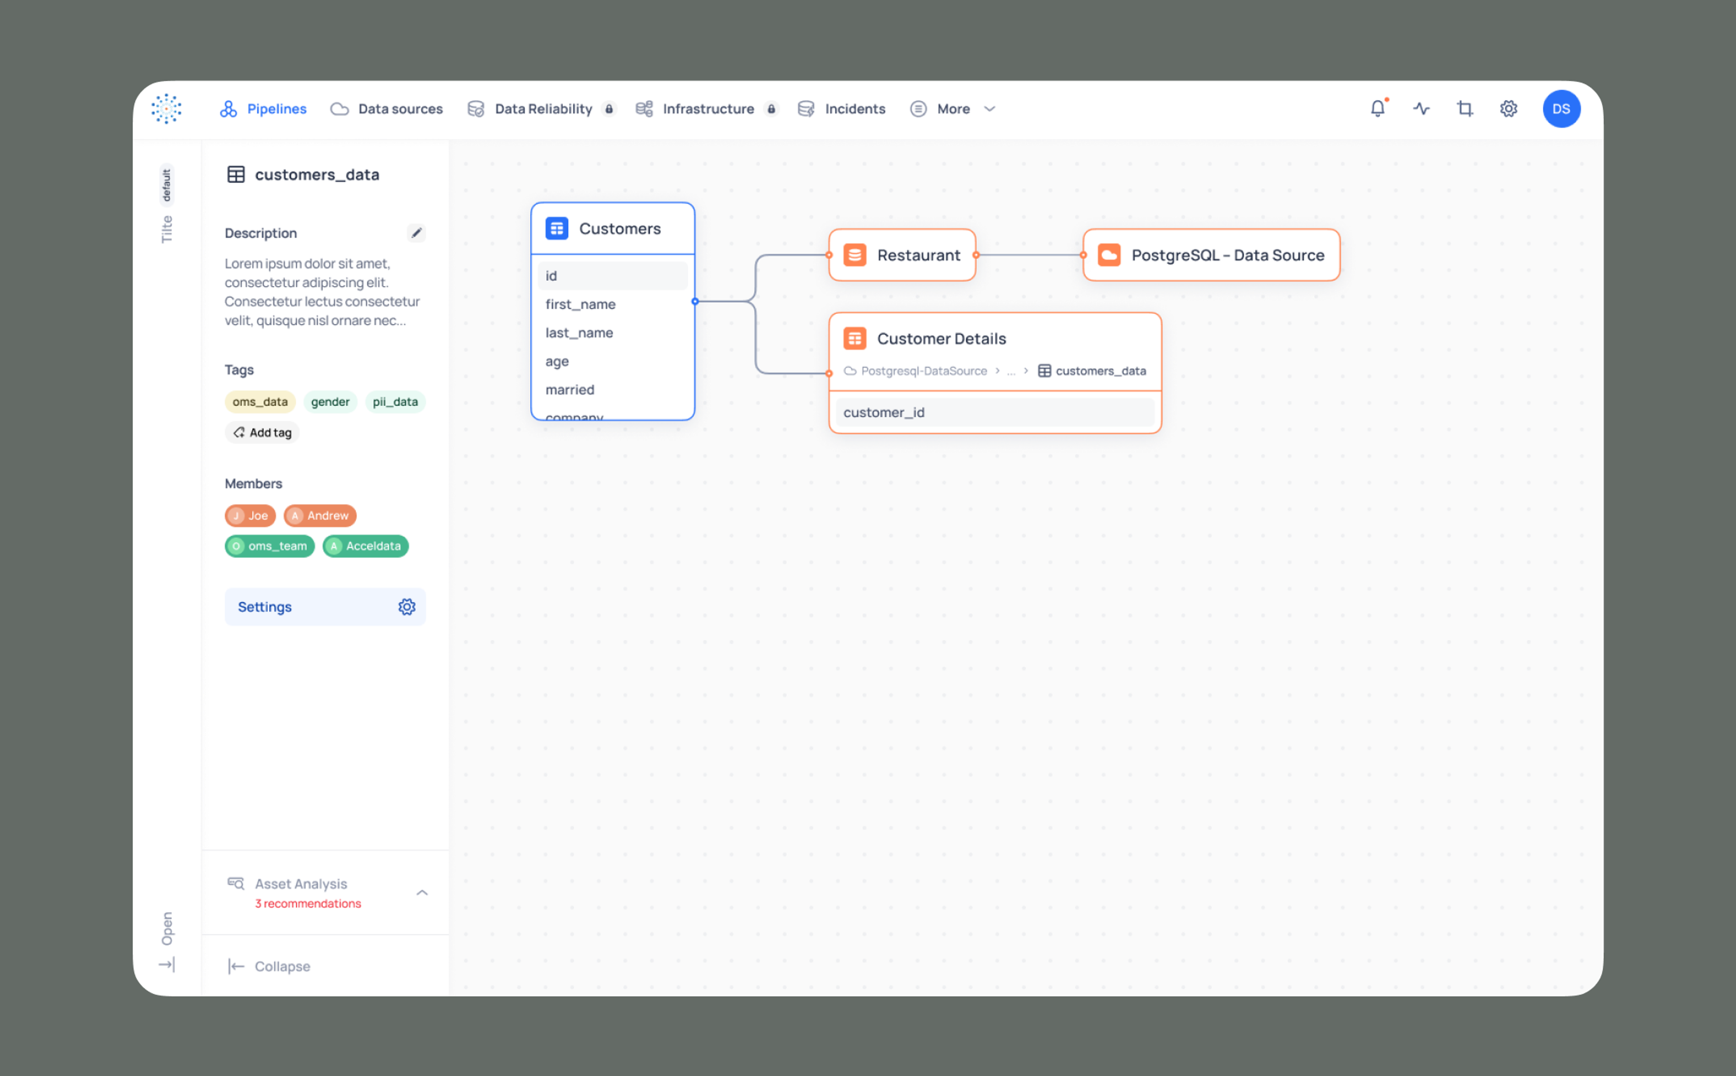The width and height of the screenshot is (1736, 1076).
Task: Open the activity pulse icon
Action: (x=1421, y=108)
